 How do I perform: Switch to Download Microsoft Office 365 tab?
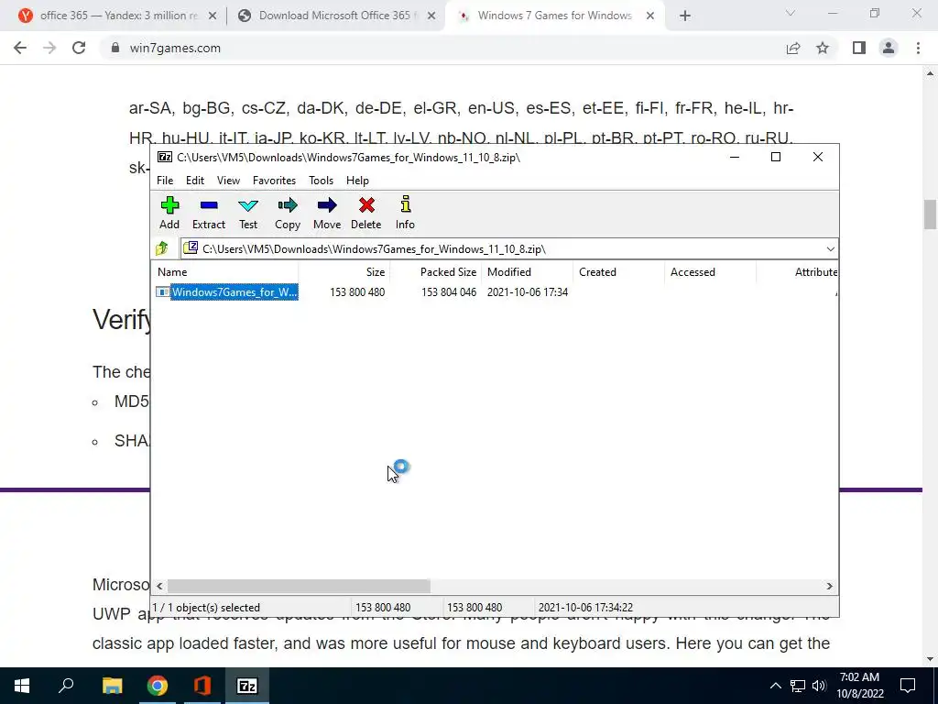coord(335,16)
